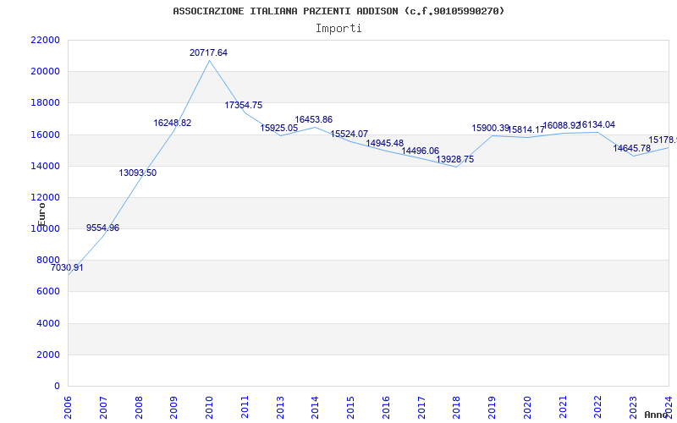Click the y-axis value 4000
This screenshot has width=677, height=423.
pos(48,323)
